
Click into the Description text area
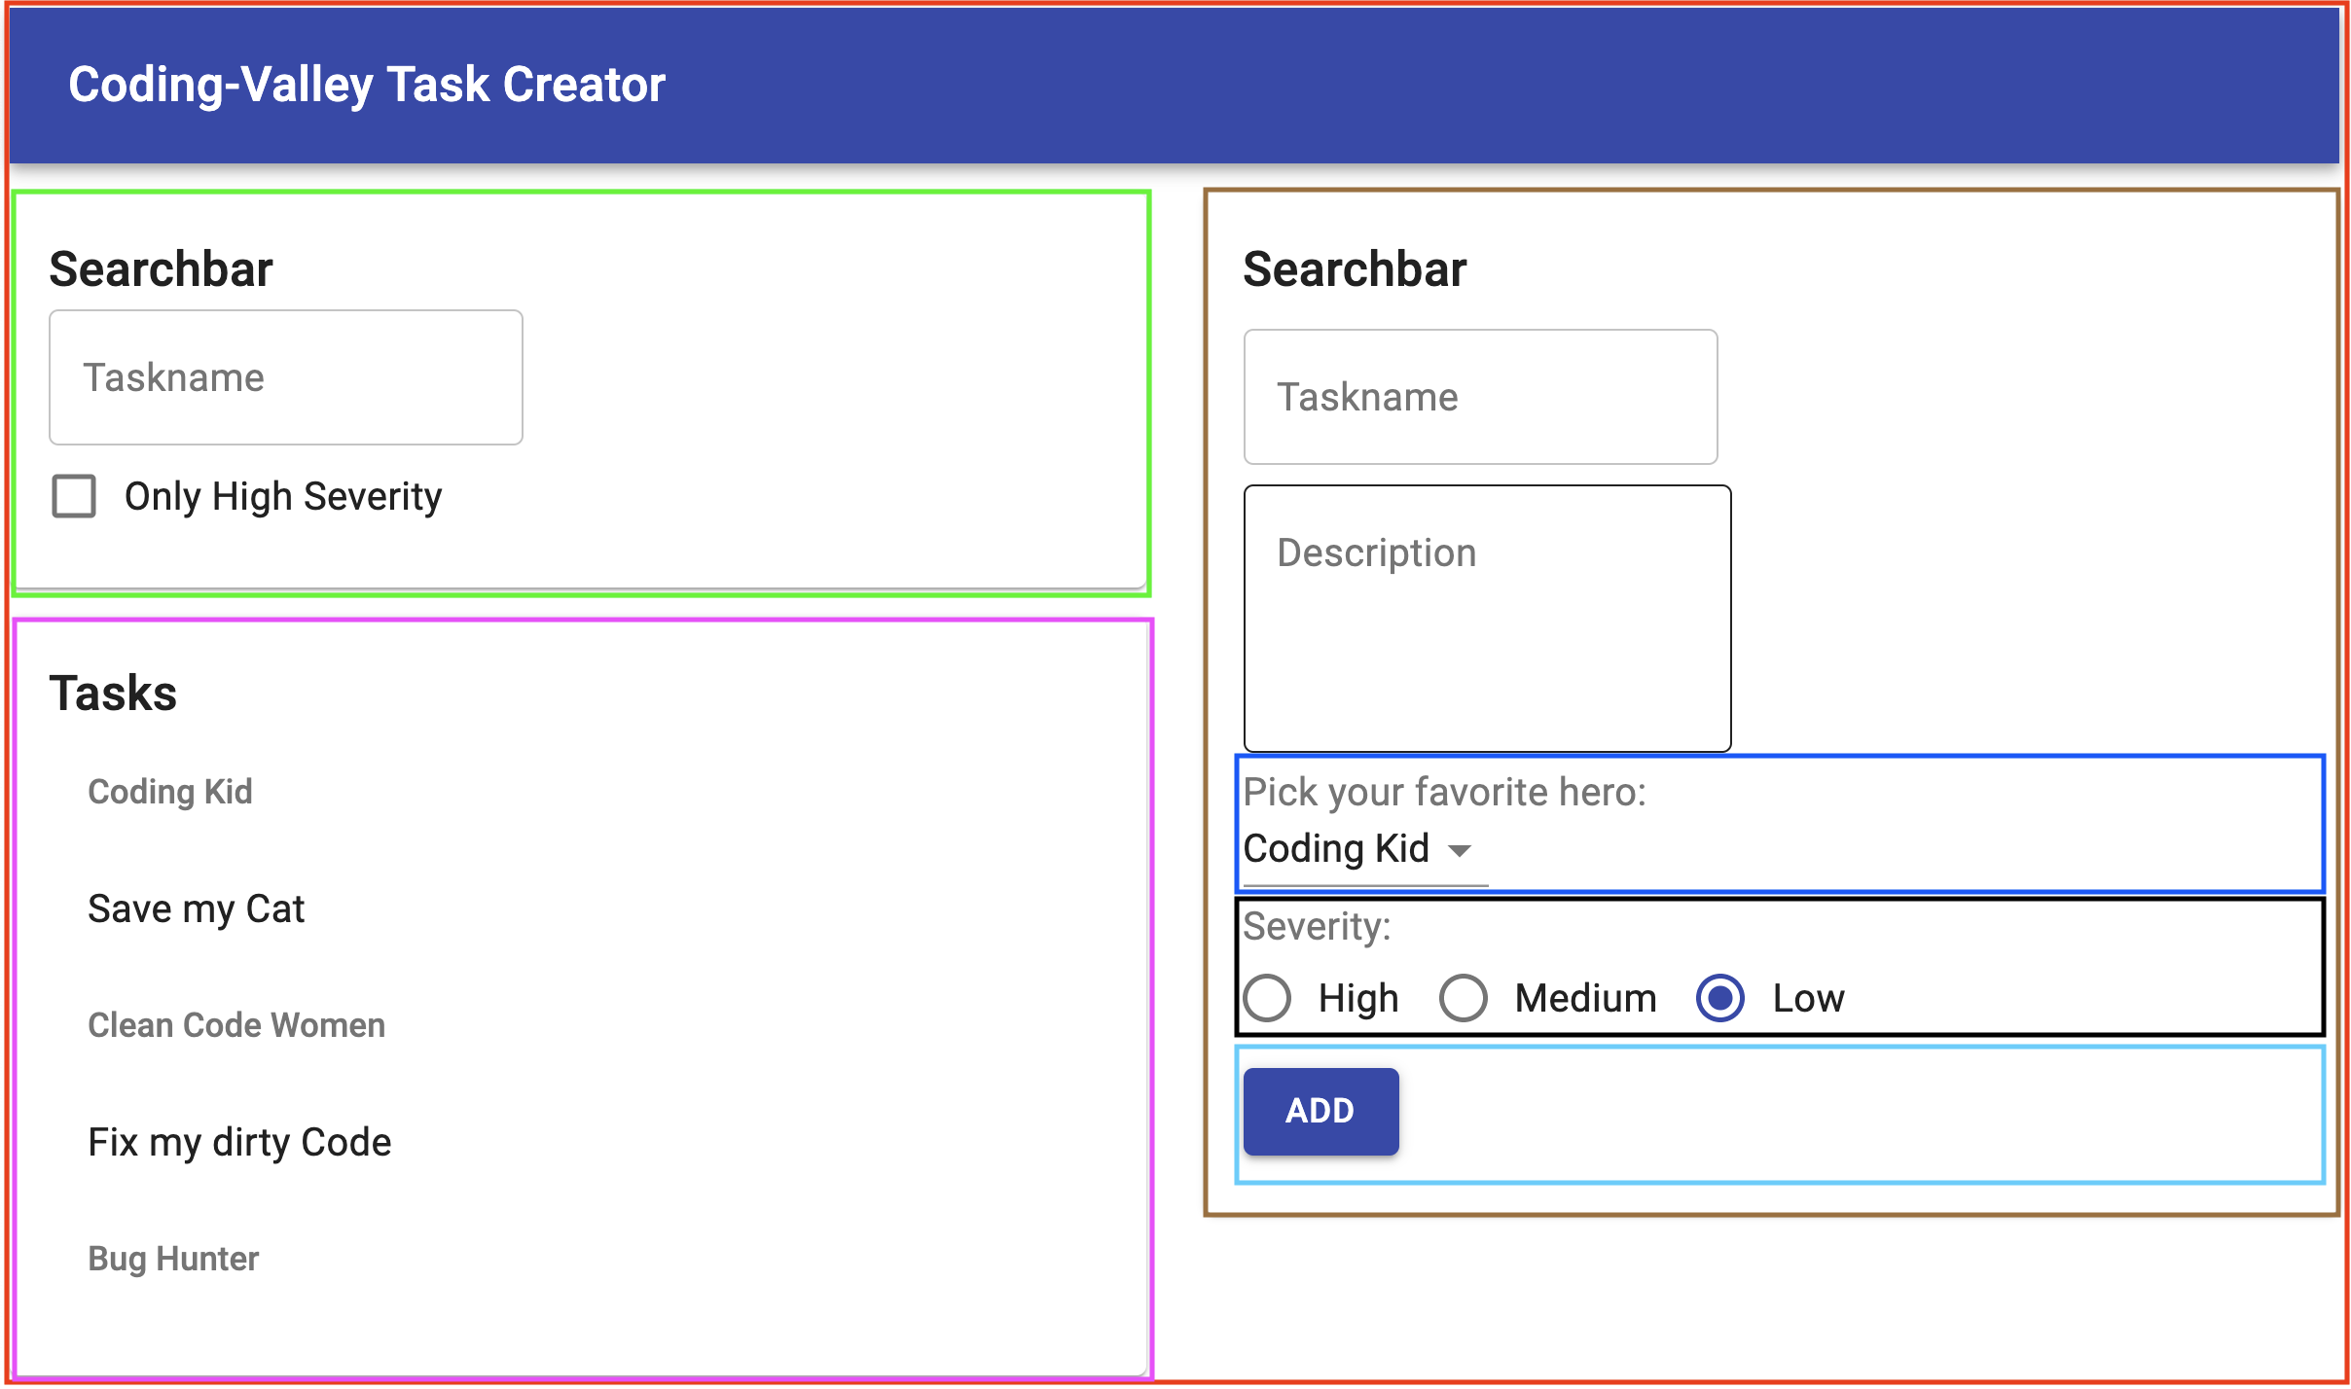1487,619
